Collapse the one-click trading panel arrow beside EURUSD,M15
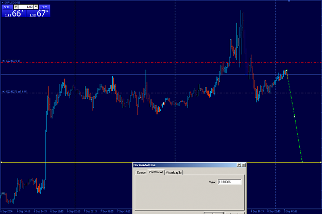This screenshot has width=322, height=214. 3,3
